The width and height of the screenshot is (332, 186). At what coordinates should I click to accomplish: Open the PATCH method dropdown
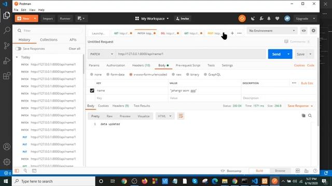(x=102, y=54)
